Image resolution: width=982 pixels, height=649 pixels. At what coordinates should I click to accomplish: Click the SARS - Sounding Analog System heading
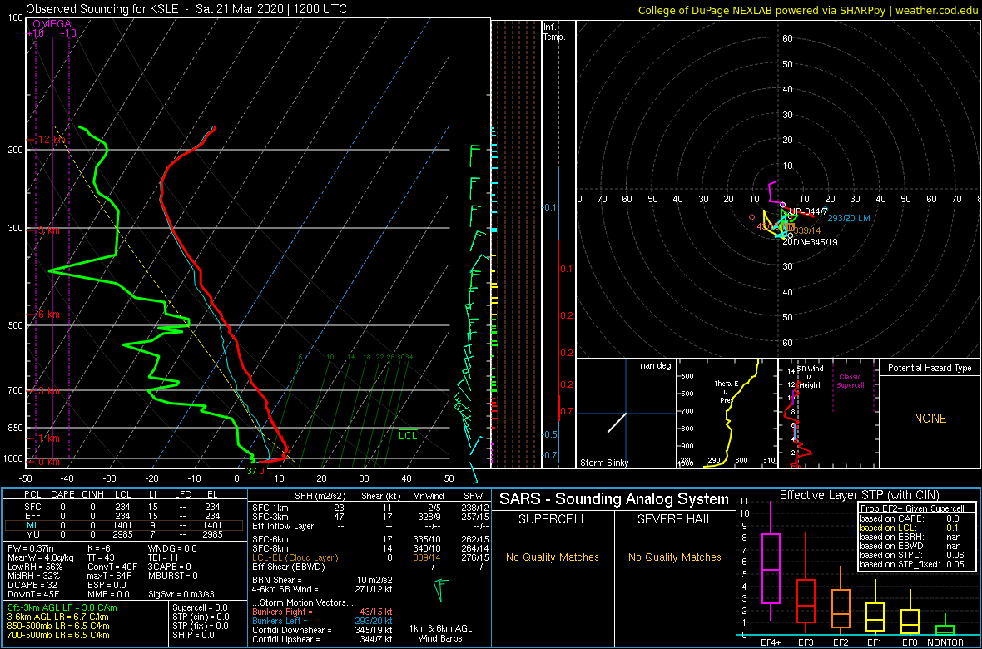[614, 499]
